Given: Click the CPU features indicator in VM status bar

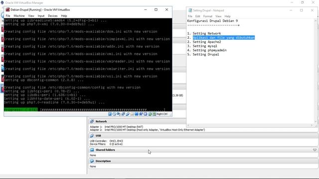Looking at the screenshot, I should point(145,114).
